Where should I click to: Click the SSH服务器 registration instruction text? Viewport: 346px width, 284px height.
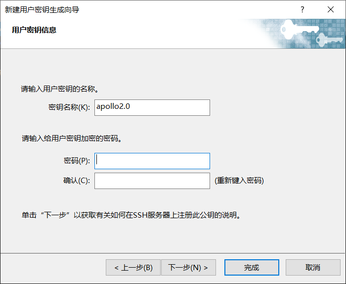(131, 215)
